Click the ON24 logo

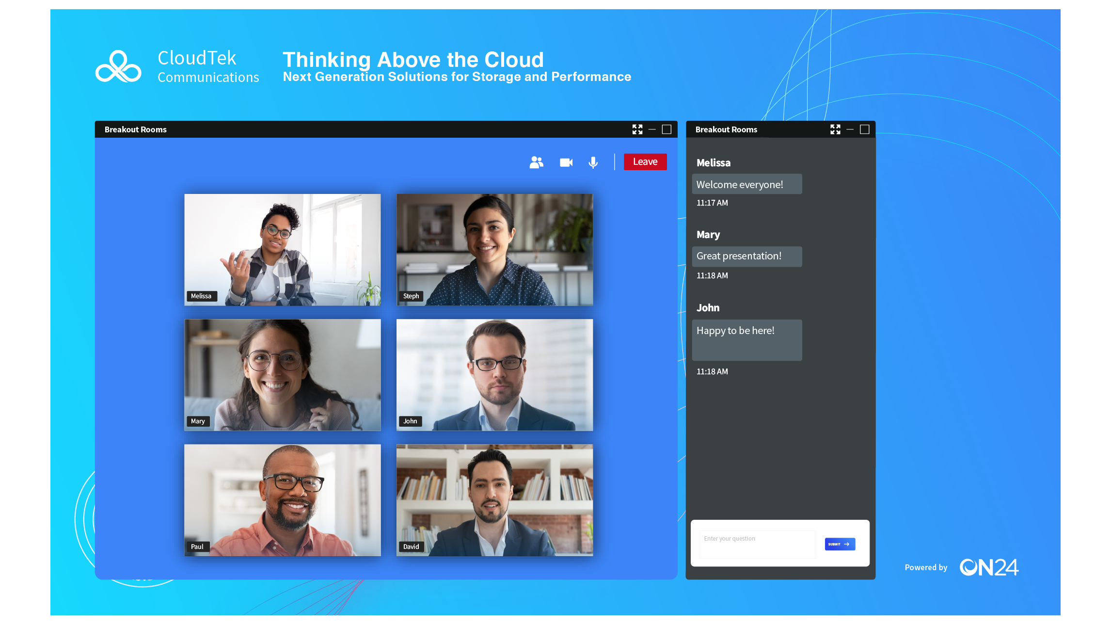989,567
